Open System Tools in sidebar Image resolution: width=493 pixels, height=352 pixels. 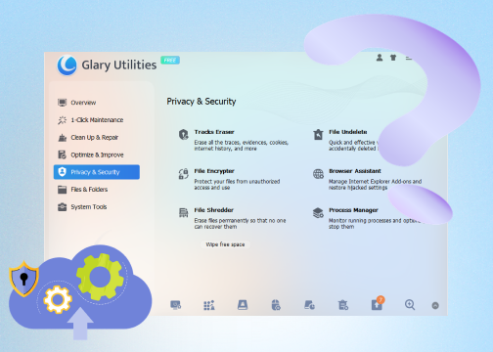[97, 206]
